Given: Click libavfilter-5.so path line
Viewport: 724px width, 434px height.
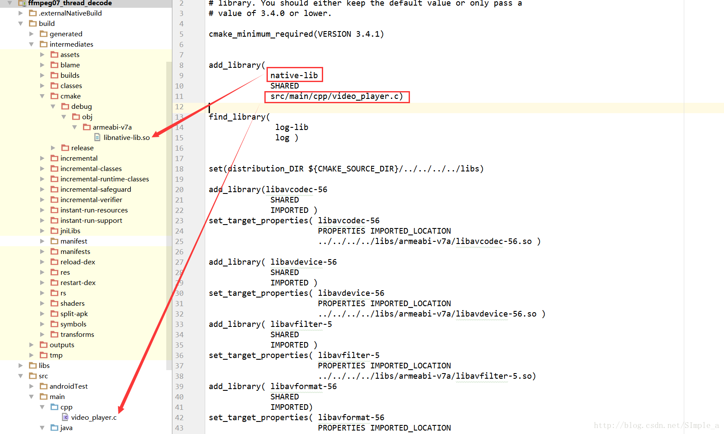Looking at the screenshot, I should [x=427, y=376].
